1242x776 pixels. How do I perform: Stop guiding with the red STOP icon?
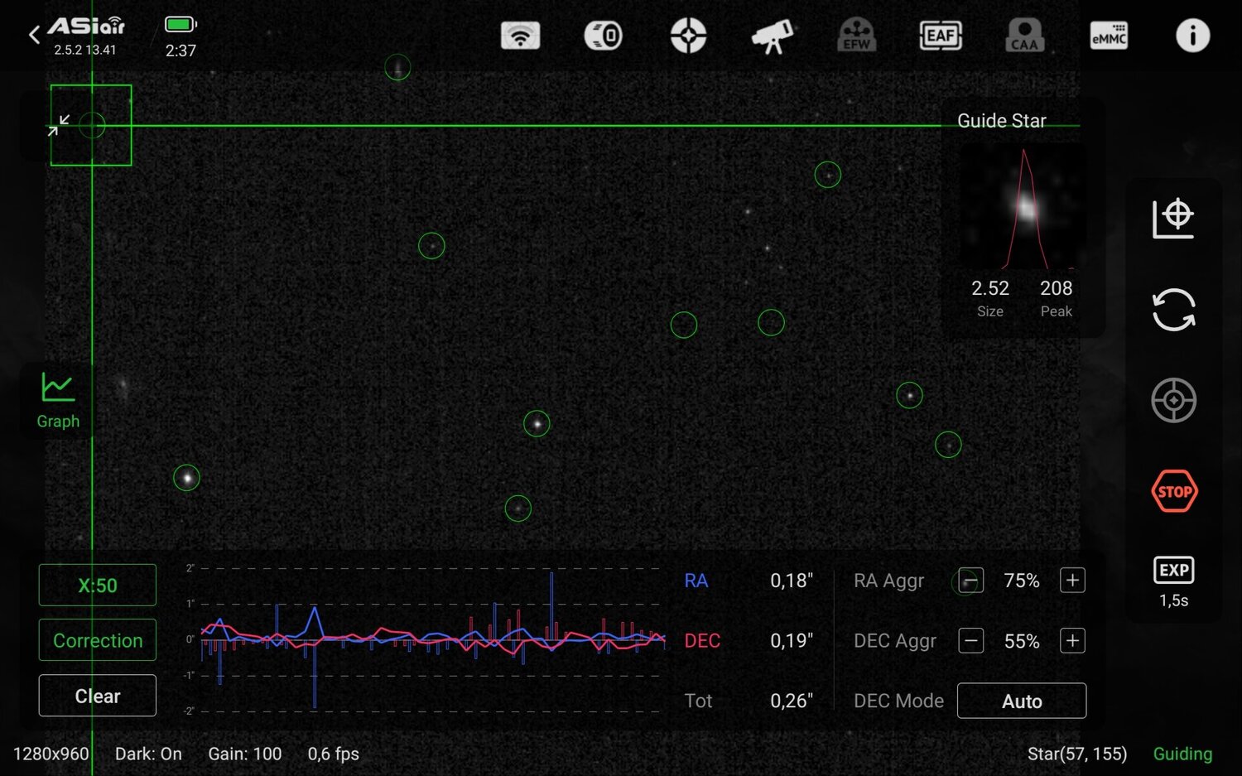pos(1173,491)
